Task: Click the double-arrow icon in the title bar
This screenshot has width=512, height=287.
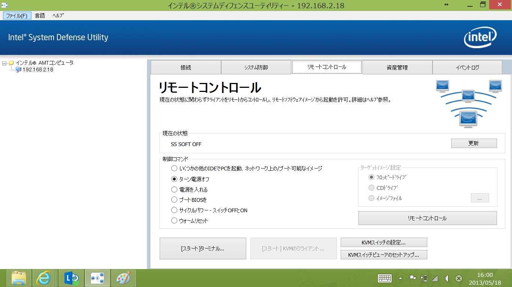Action: pos(446,4)
